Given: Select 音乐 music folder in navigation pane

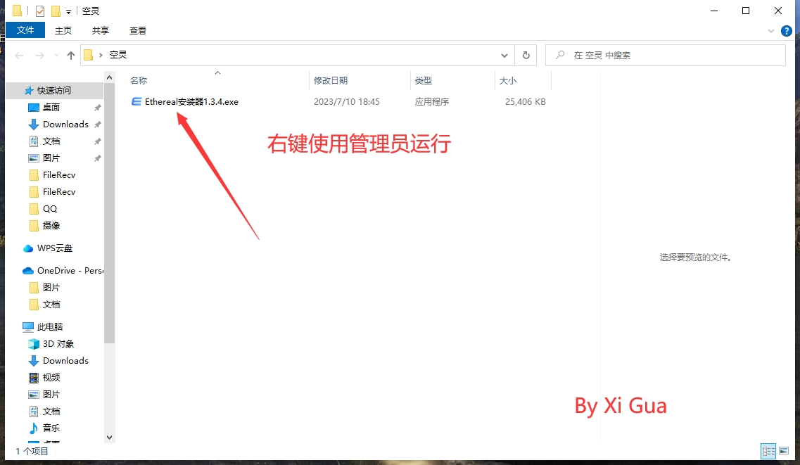Looking at the screenshot, I should pyautogui.click(x=34, y=428).
